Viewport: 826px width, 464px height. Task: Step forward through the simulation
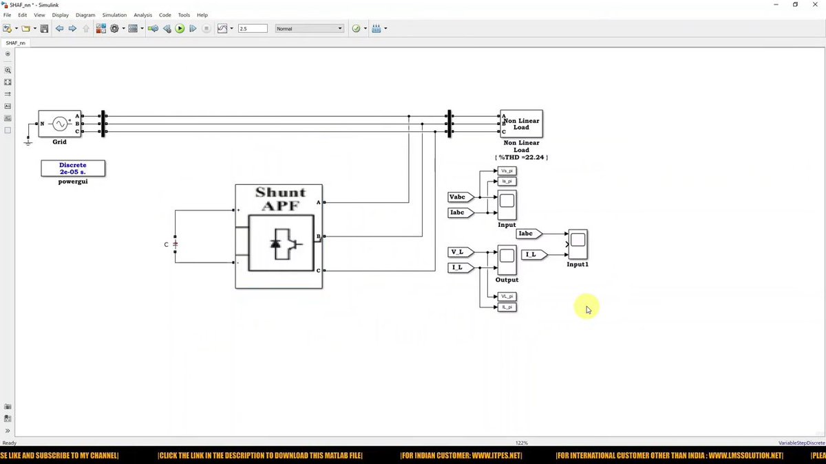coord(193,28)
